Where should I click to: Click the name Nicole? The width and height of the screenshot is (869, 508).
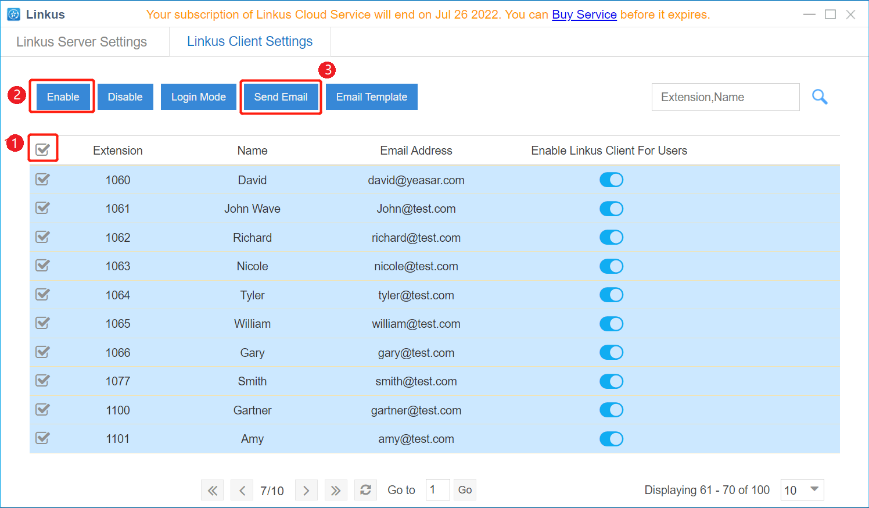tap(252, 266)
